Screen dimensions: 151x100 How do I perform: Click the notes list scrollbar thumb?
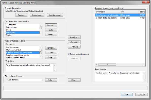[x=41, y=52]
